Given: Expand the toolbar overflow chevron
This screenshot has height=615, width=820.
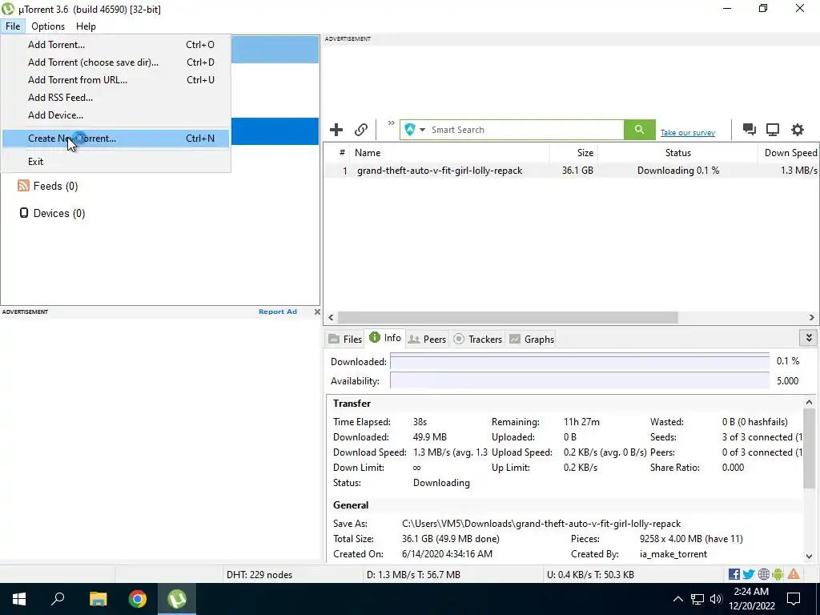Looking at the screenshot, I should pyautogui.click(x=391, y=123).
